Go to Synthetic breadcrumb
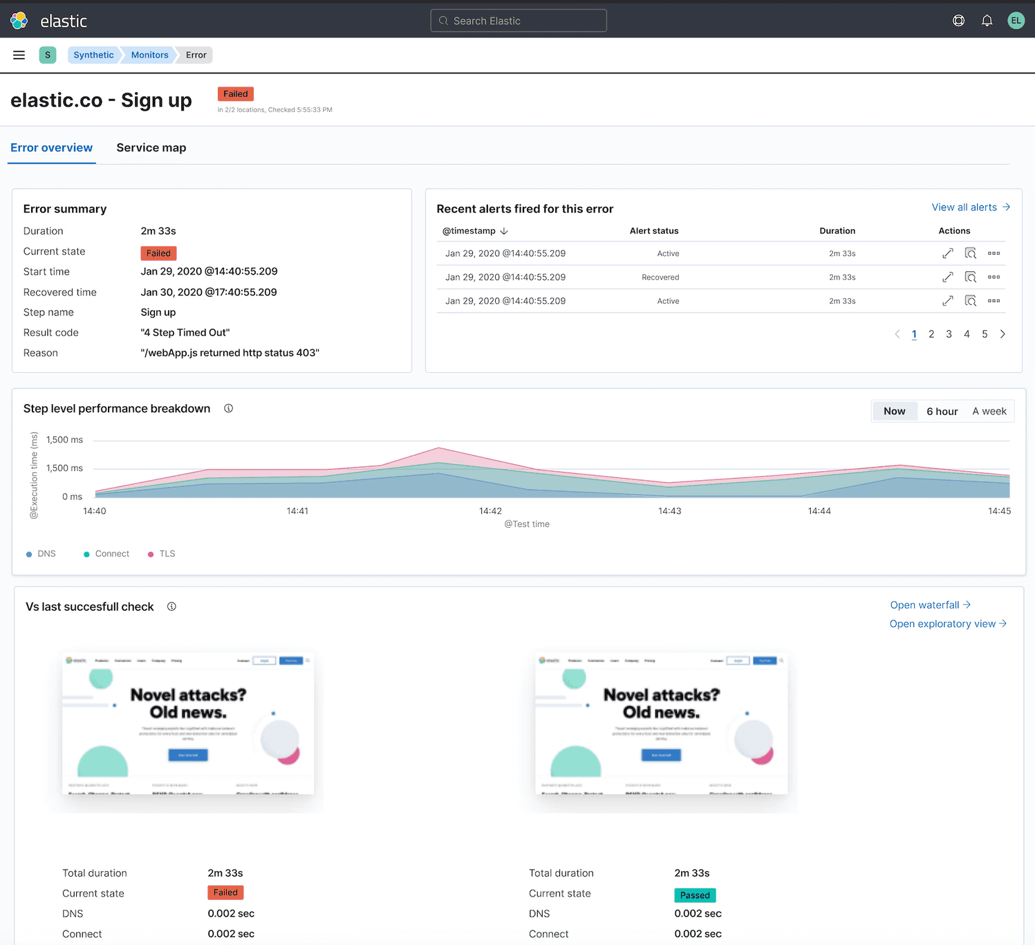 (x=93, y=55)
